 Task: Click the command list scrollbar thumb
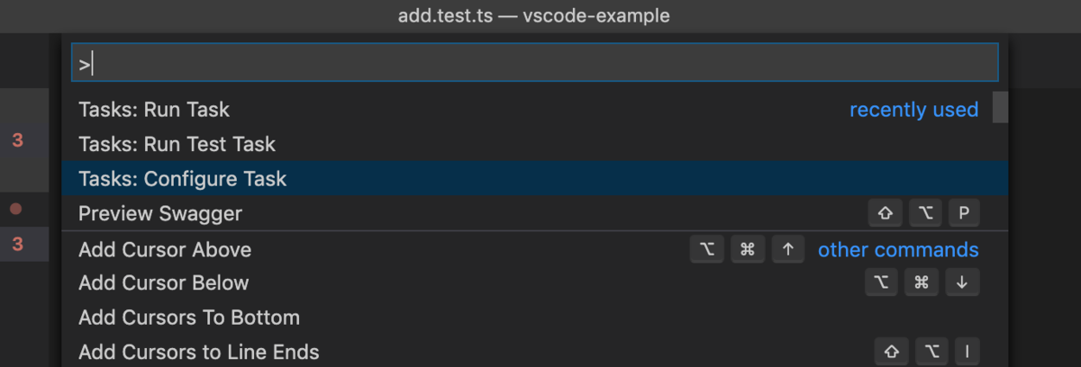point(1000,107)
